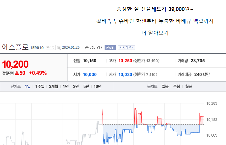Select the 1일 line chart tab
The height and width of the screenshot is (145, 226).
28,86
